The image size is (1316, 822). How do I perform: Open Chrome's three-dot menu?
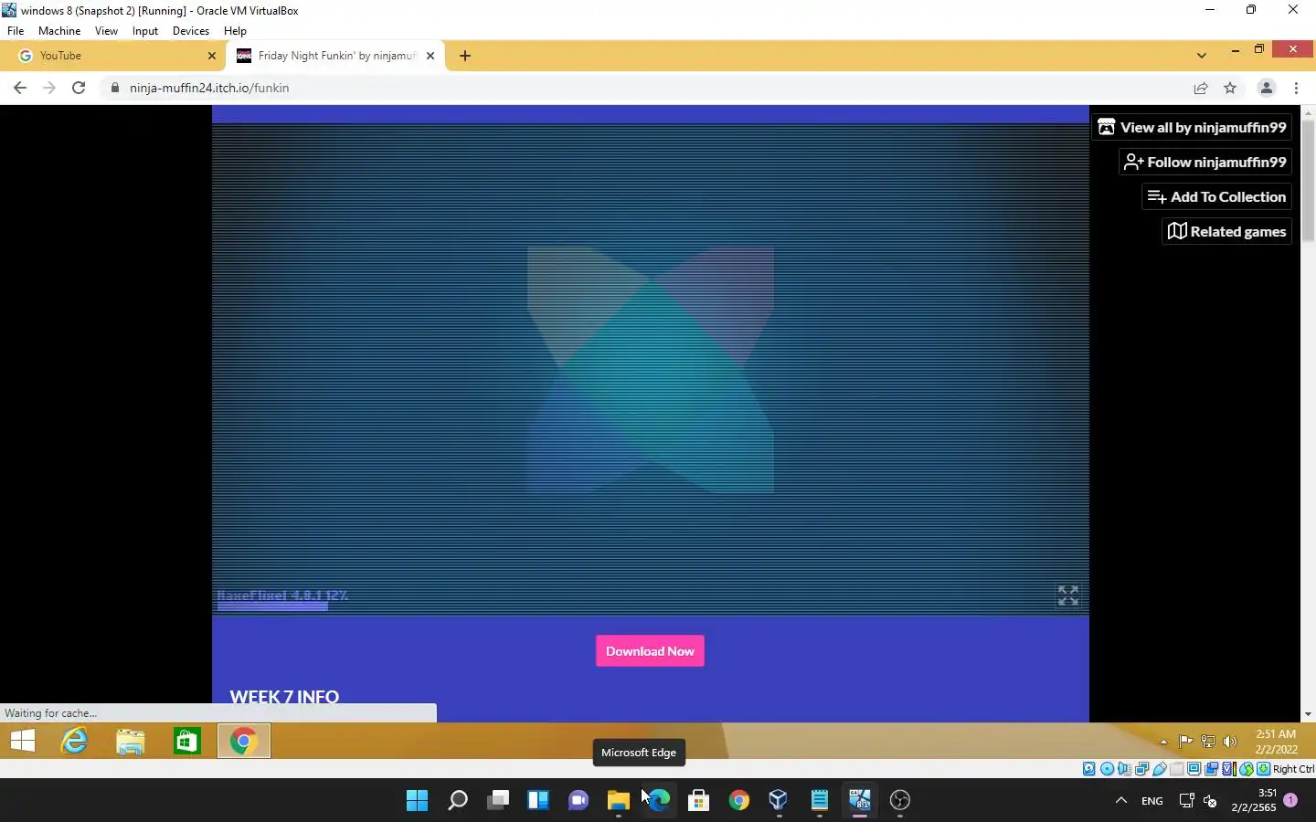pyautogui.click(x=1296, y=88)
